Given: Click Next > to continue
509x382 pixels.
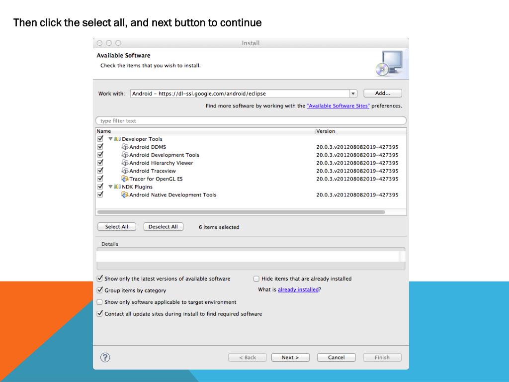Looking at the screenshot, I should tap(290, 357).
